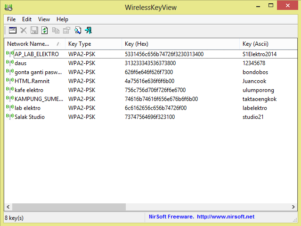The width and height of the screenshot is (301, 226).
Task: Click WPA2-PSK key type in Salak Studio row
Action: pos(82,117)
